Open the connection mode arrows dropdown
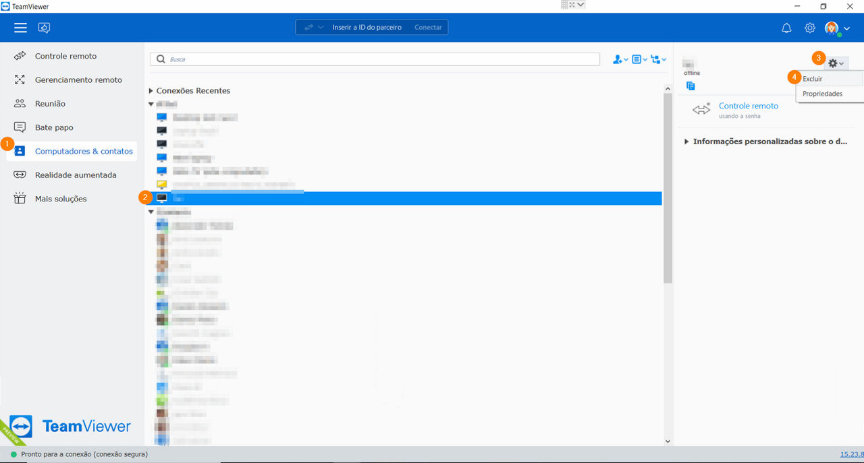This screenshot has height=463, width=864. [x=314, y=28]
